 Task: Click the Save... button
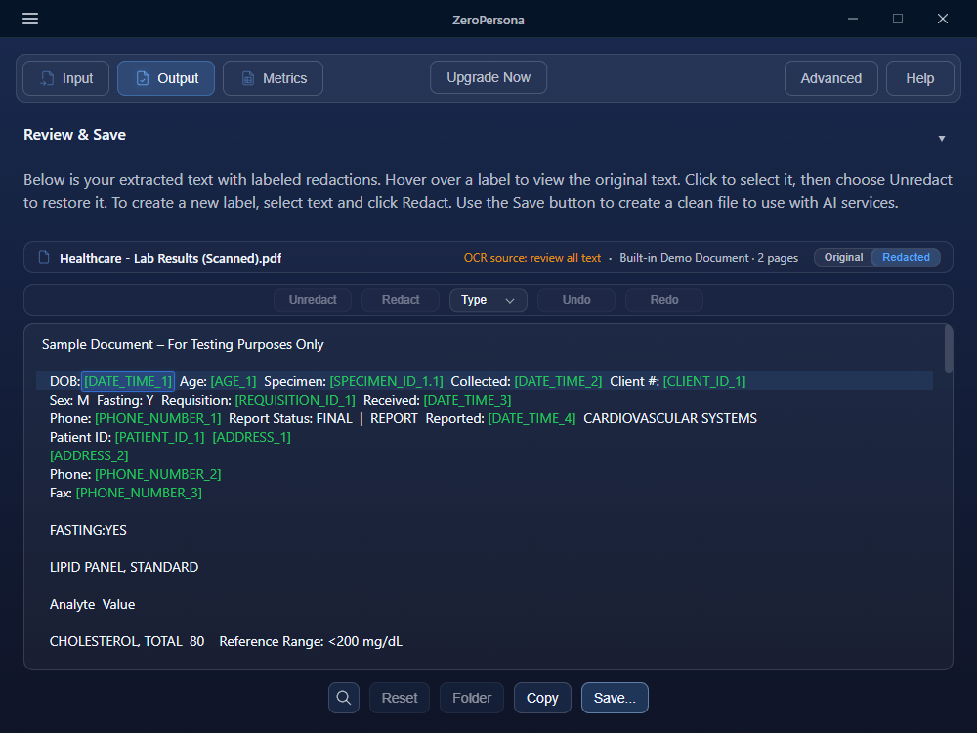[615, 698]
